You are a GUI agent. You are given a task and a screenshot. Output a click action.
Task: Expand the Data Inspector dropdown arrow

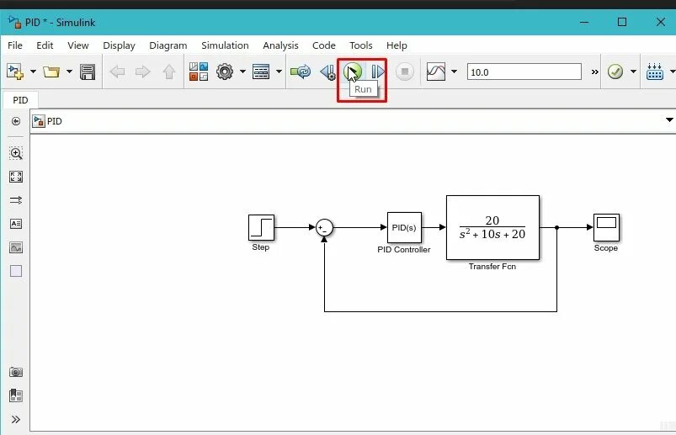click(454, 72)
